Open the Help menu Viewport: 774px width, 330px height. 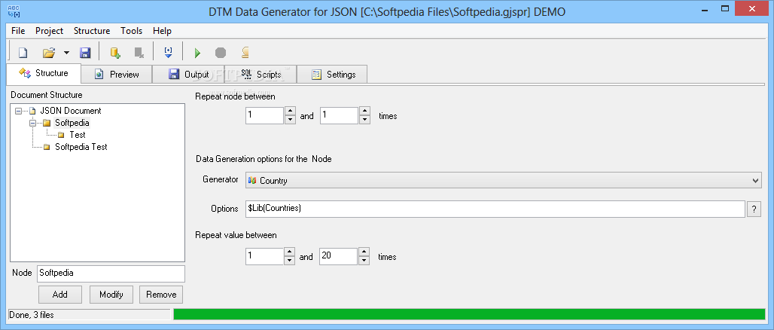[162, 31]
